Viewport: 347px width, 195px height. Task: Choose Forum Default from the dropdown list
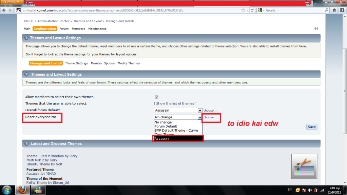(x=166, y=126)
